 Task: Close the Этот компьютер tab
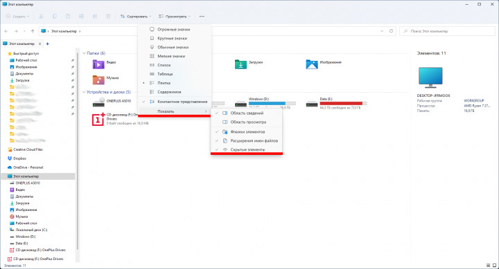pyautogui.click(x=40, y=44)
